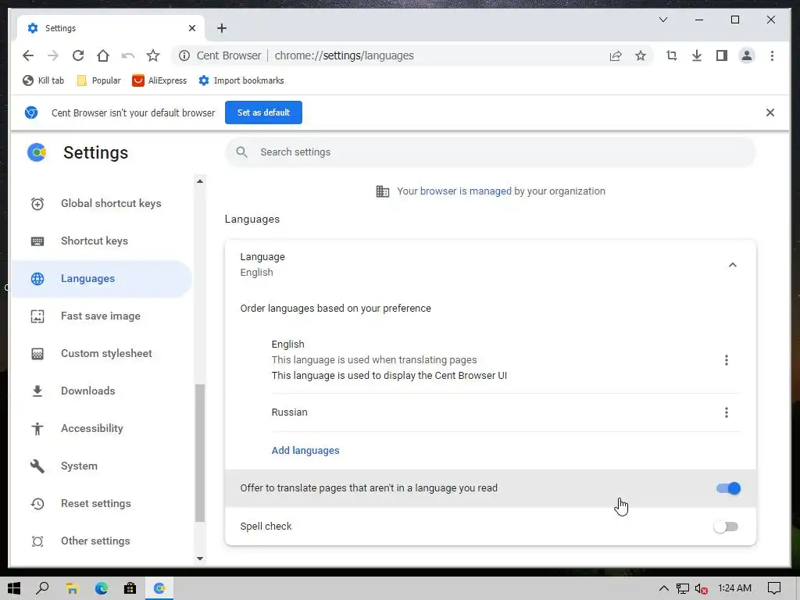Select Global shortcut keys in sidebar
Screen dimensions: 800x600
click(x=102, y=204)
